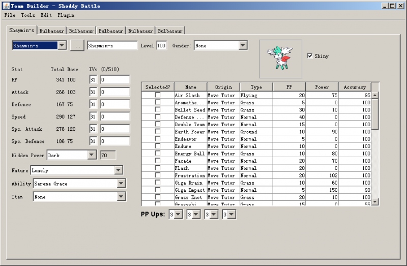Image resolution: width=407 pixels, height=266 pixels.
Task: Open the Plugin menu
Action: click(x=66, y=15)
